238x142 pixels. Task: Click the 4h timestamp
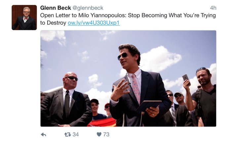(213, 8)
